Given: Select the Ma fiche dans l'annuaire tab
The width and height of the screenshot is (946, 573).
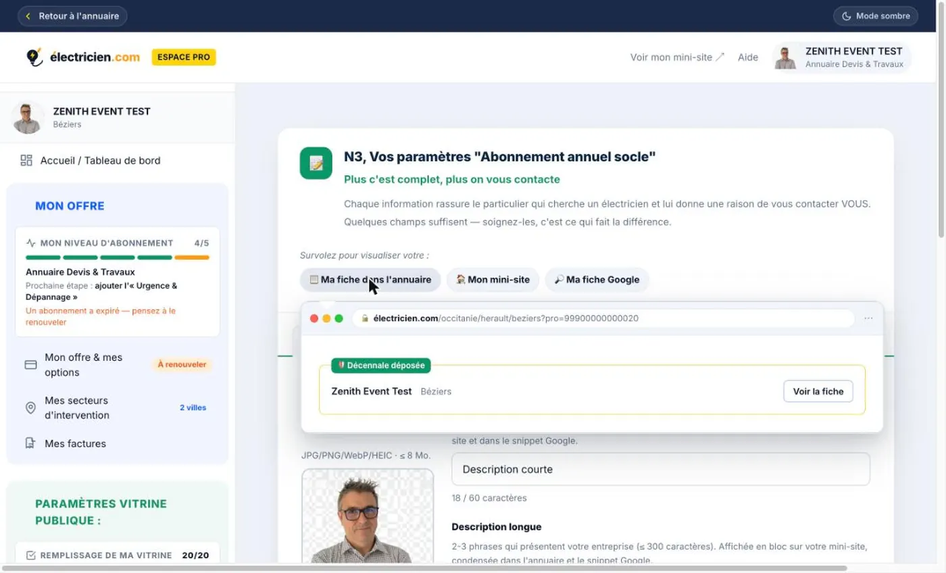Looking at the screenshot, I should [x=370, y=280].
